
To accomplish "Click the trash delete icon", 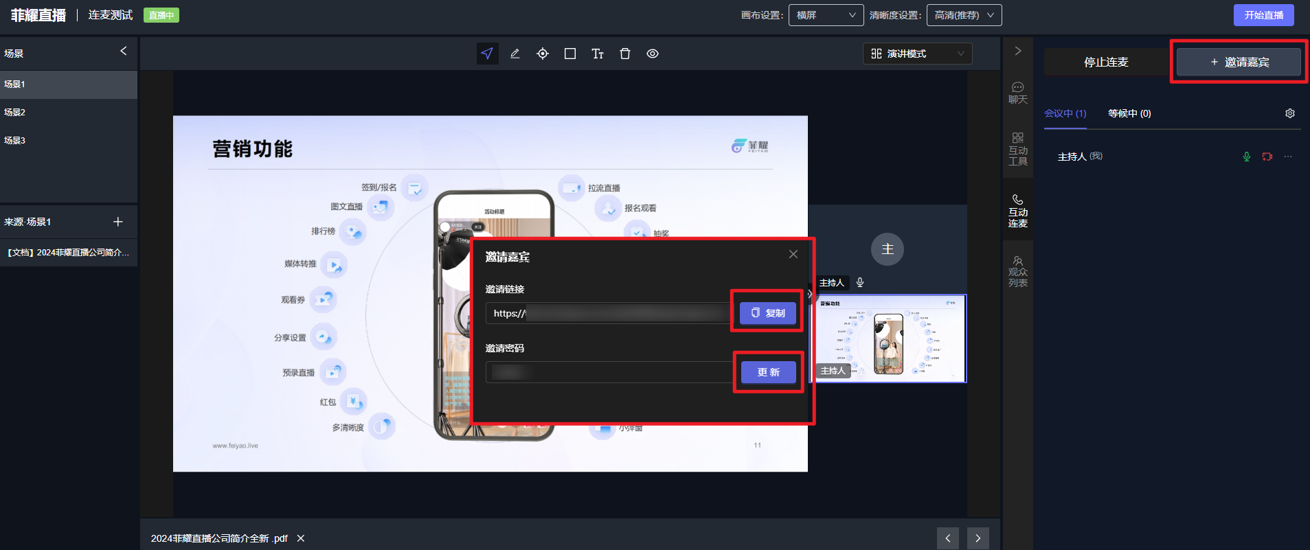I will (625, 54).
